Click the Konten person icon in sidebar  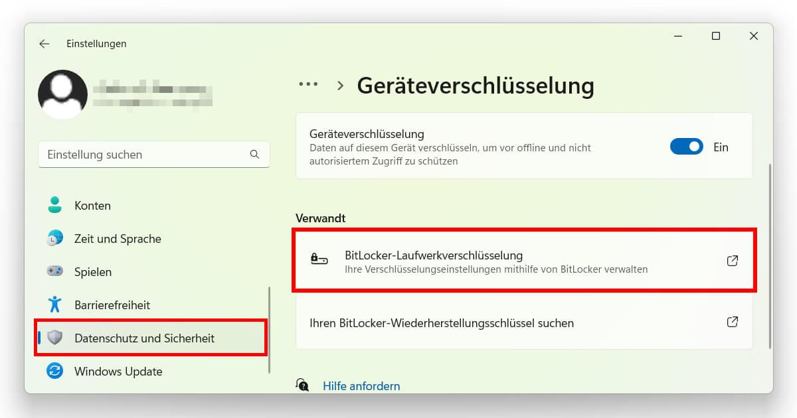[54, 205]
